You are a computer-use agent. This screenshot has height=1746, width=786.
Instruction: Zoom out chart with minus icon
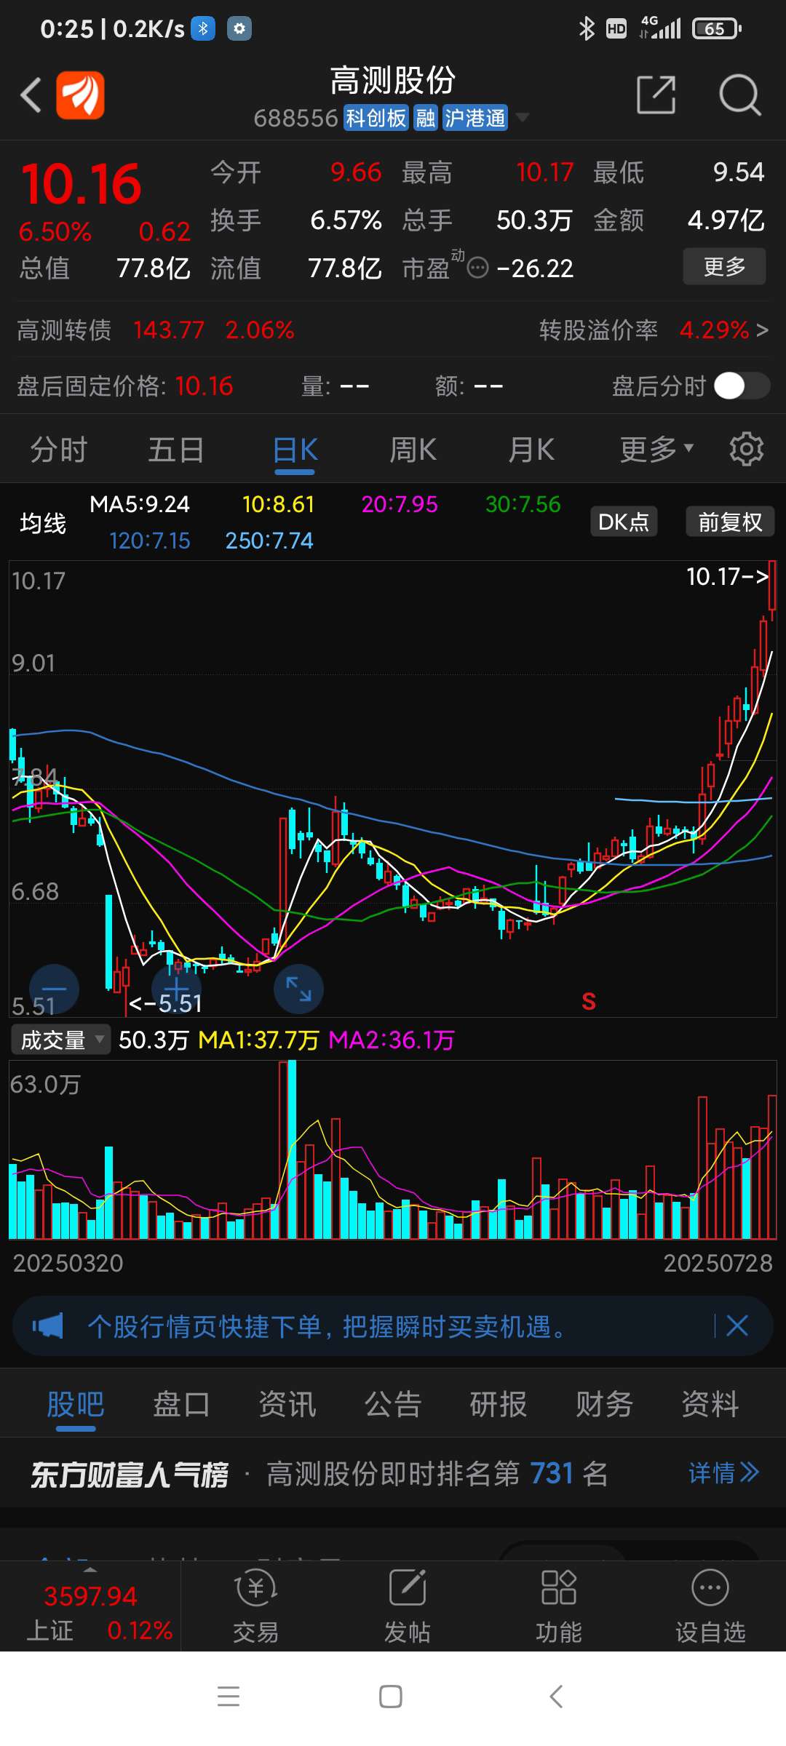(55, 989)
